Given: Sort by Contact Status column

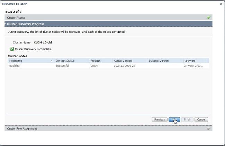Looking at the screenshot, I should point(65,61).
